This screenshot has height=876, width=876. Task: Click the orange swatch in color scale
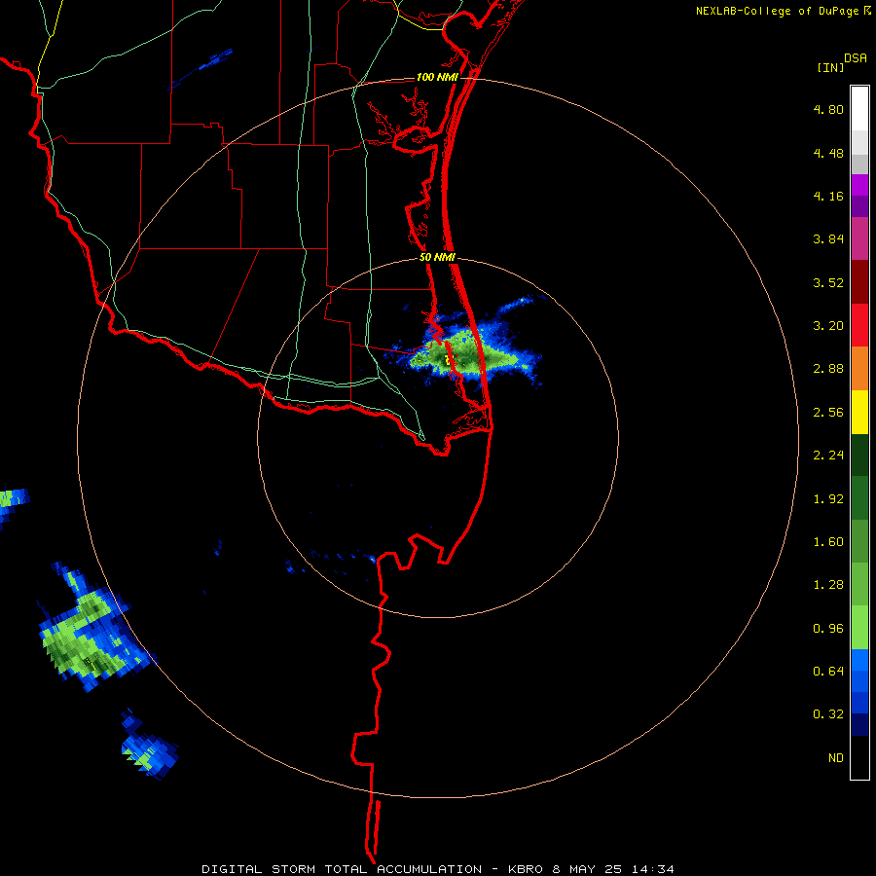point(859,369)
